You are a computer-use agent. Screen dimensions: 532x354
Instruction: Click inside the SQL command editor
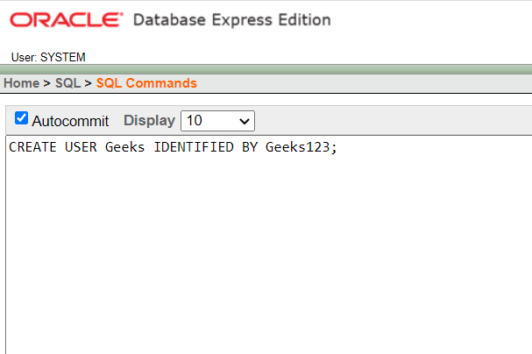point(269,244)
